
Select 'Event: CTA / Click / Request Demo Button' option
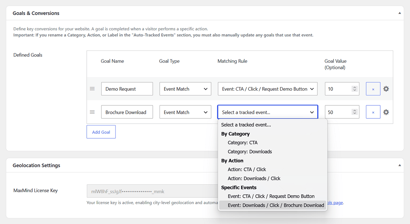273,196
